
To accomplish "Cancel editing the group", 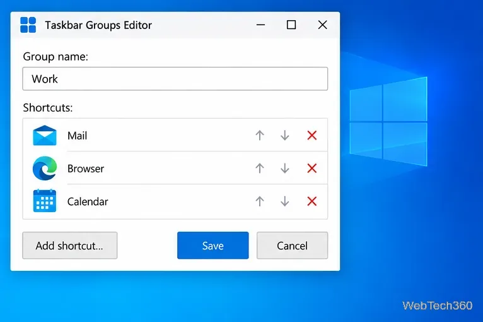I will point(293,246).
